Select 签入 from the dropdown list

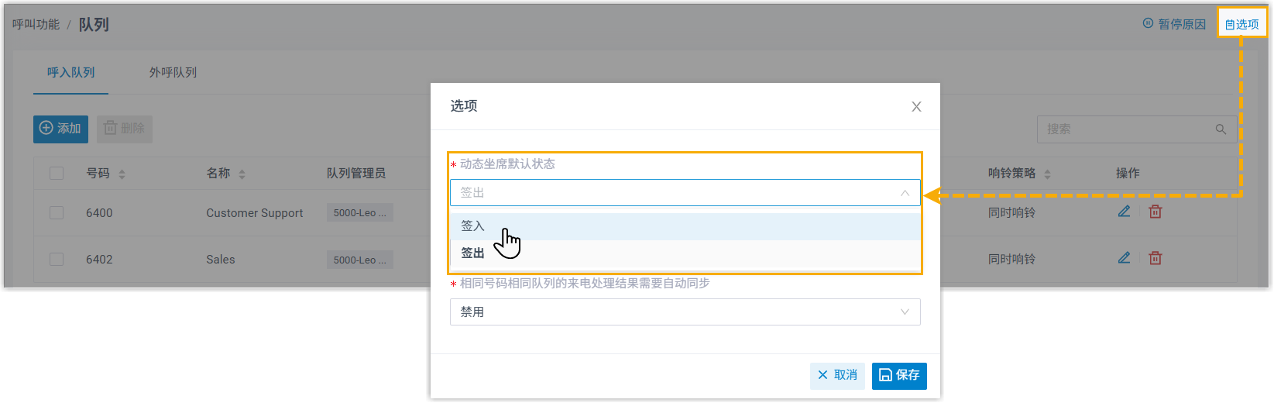tap(472, 226)
